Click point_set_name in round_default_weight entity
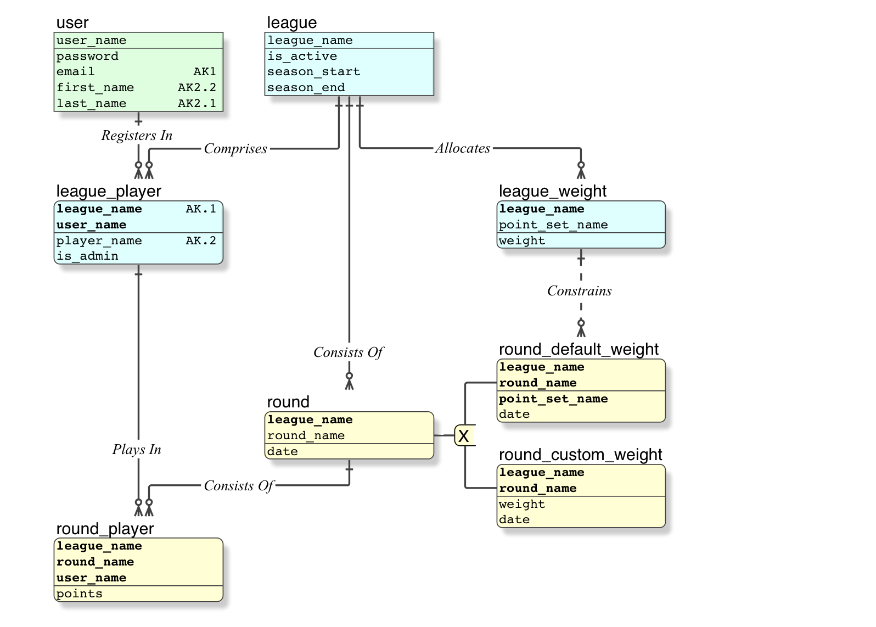The width and height of the screenshot is (876, 627). 553,399
